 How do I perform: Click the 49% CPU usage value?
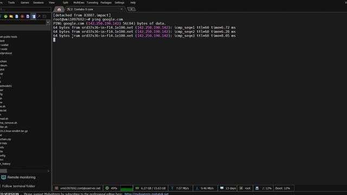coord(114,188)
